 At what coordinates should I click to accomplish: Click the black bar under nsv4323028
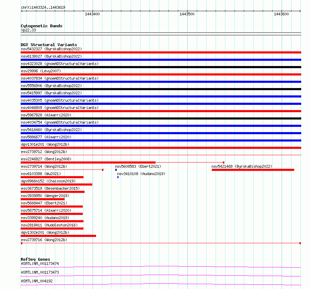tap(161, 67)
